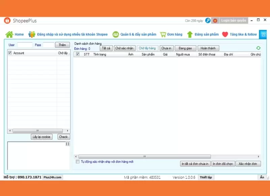Click the Pass input field
The width and height of the screenshot is (270, 196).
(49, 45)
